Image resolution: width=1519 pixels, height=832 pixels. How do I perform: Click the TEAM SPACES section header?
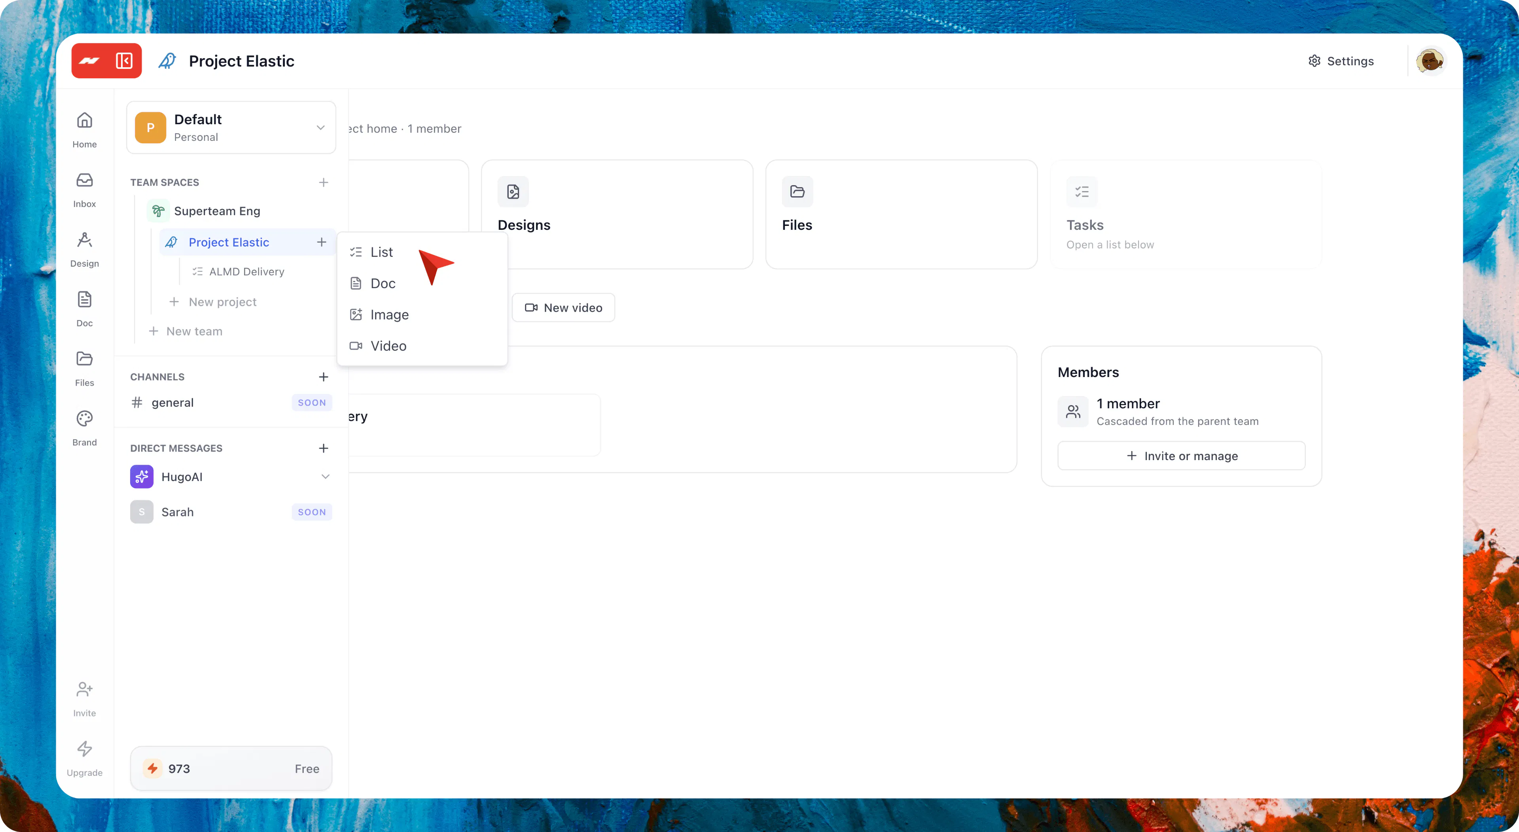(165, 182)
